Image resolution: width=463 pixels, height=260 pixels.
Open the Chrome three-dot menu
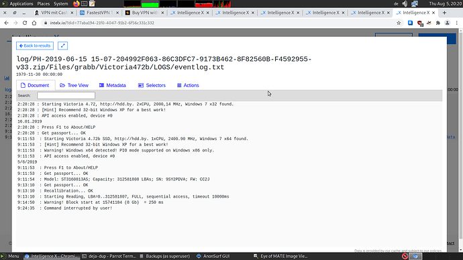point(456,23)
